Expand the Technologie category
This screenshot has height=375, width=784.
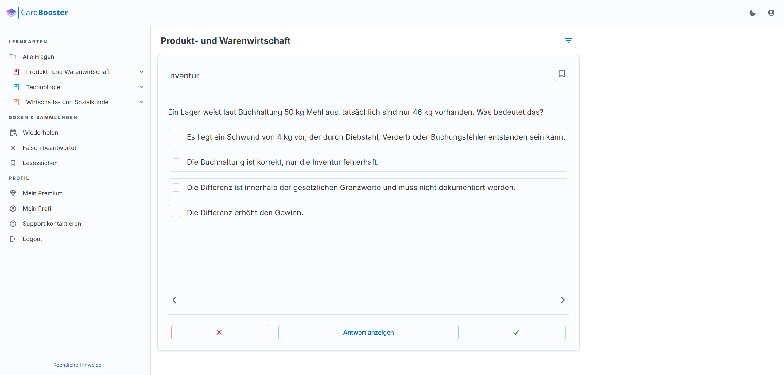point(142,87)
